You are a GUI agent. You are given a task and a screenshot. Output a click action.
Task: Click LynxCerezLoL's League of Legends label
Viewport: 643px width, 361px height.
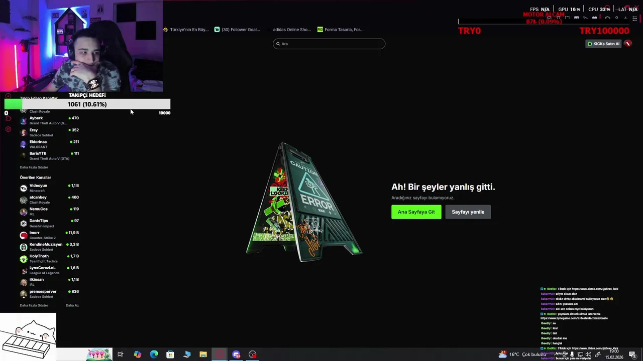pyautogui.click(x=44, y=273)
